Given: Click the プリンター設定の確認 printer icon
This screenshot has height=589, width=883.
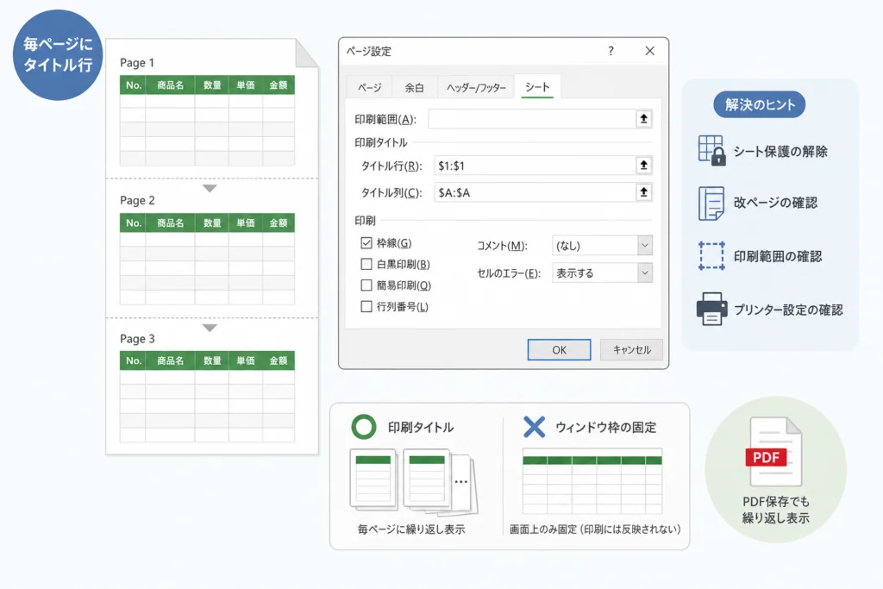Looking at the screenshot, I should click(x=711, y=309).
